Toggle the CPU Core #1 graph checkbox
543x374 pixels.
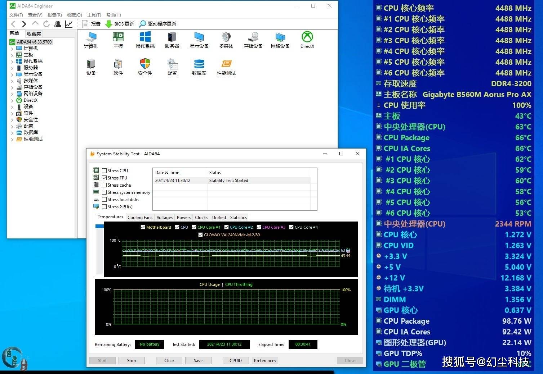point(194,227)
